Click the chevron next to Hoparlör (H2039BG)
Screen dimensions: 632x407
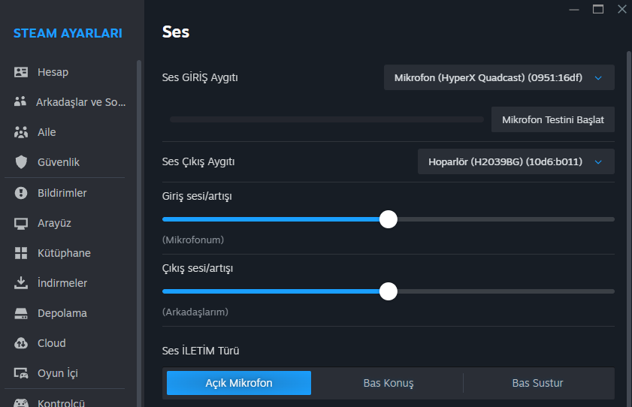[598, 161]
